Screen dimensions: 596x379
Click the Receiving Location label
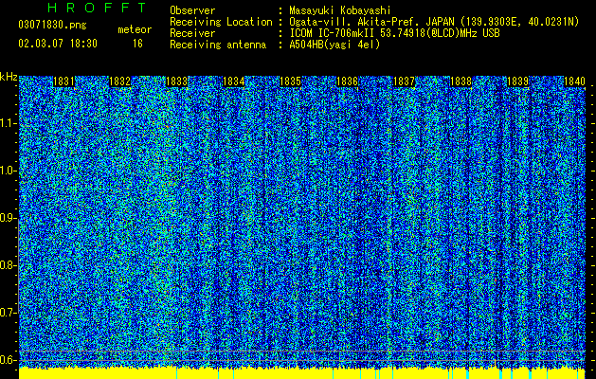coord(221,22)
